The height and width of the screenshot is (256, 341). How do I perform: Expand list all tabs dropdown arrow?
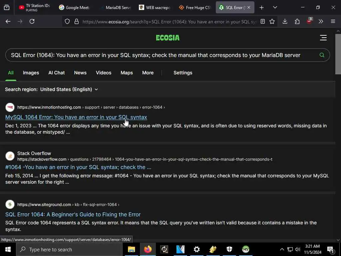pyautogui.click(x=275, y=7)
